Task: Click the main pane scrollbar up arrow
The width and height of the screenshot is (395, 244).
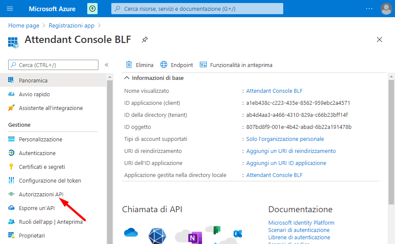Action: click(391, 76)
